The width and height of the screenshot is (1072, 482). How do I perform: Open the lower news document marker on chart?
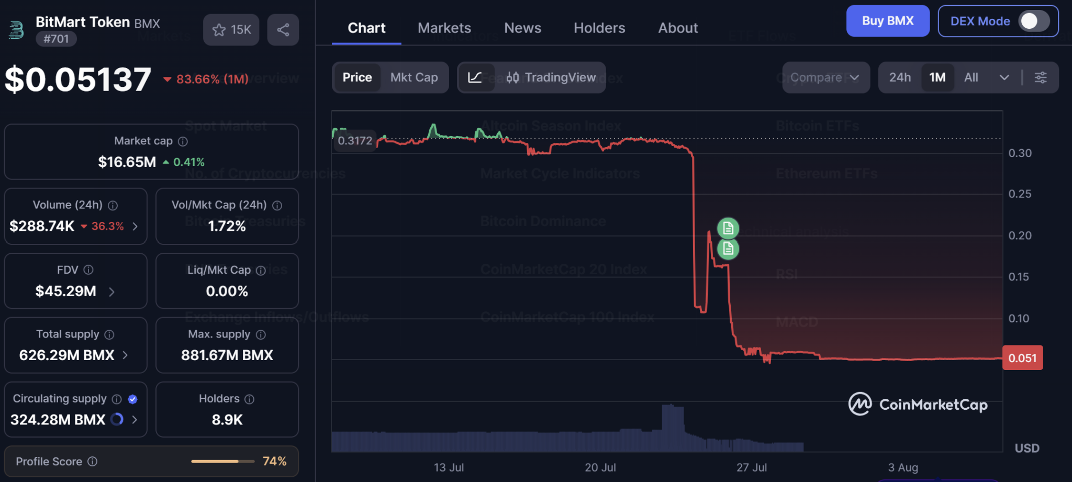(x=728, y=249)
